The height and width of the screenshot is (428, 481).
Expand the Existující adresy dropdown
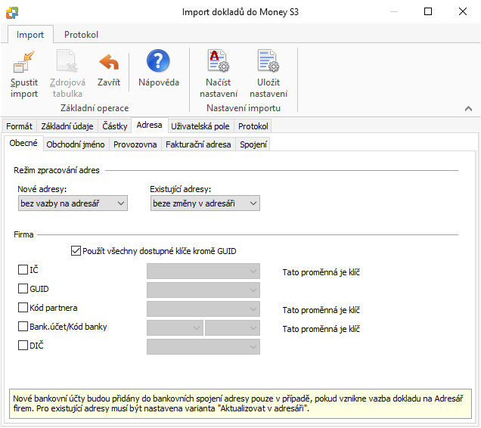tap(205, 203)
